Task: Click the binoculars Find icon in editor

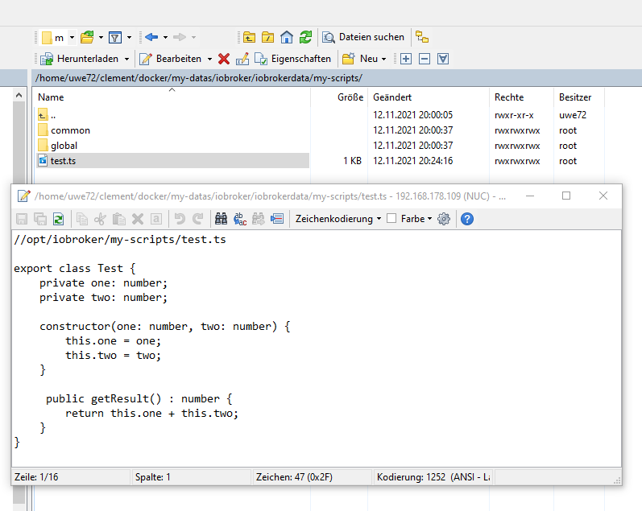Action: click(x=220, y=219)
